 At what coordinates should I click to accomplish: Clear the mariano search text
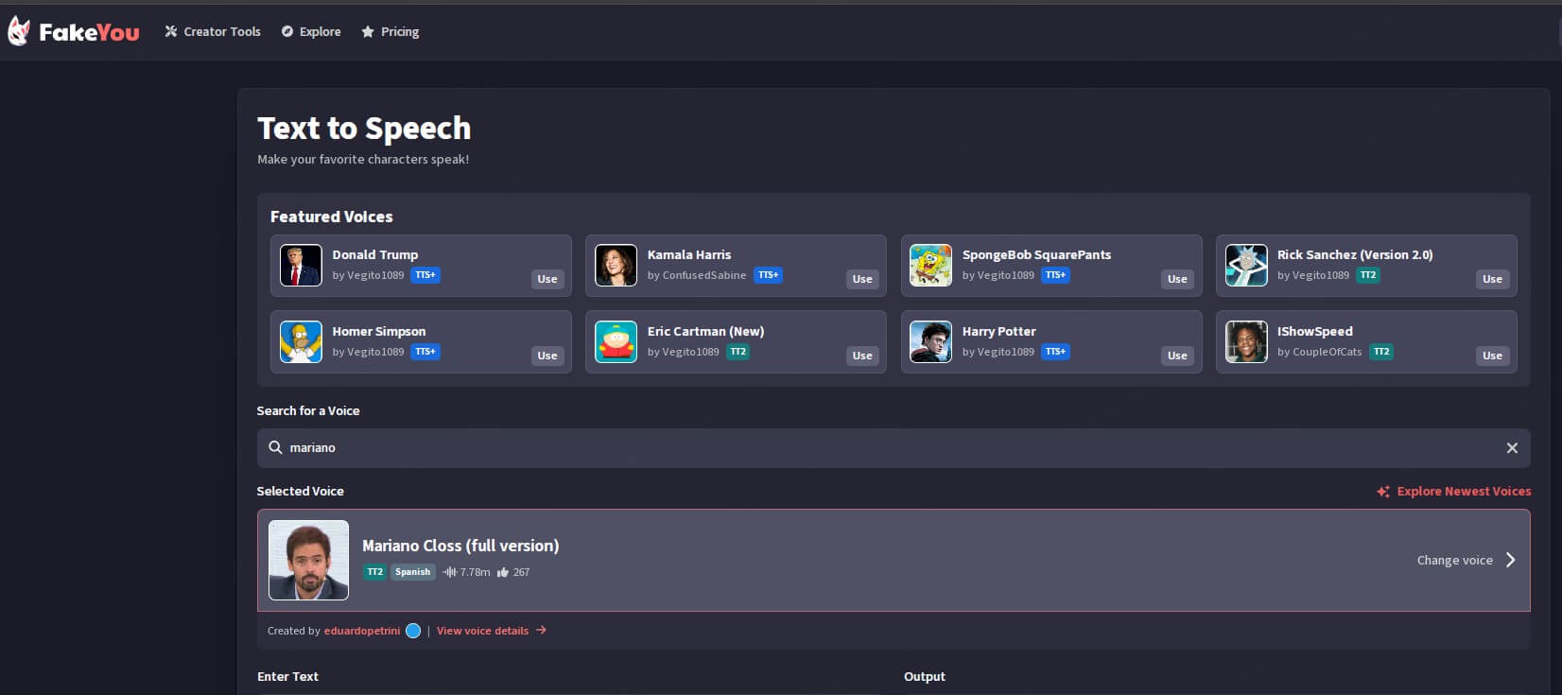click(1512, 448)
